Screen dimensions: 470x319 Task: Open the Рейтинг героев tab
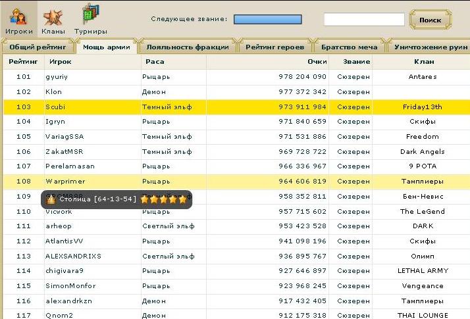pos(274,47)
